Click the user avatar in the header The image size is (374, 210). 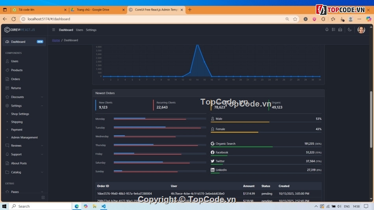(361, 30)
